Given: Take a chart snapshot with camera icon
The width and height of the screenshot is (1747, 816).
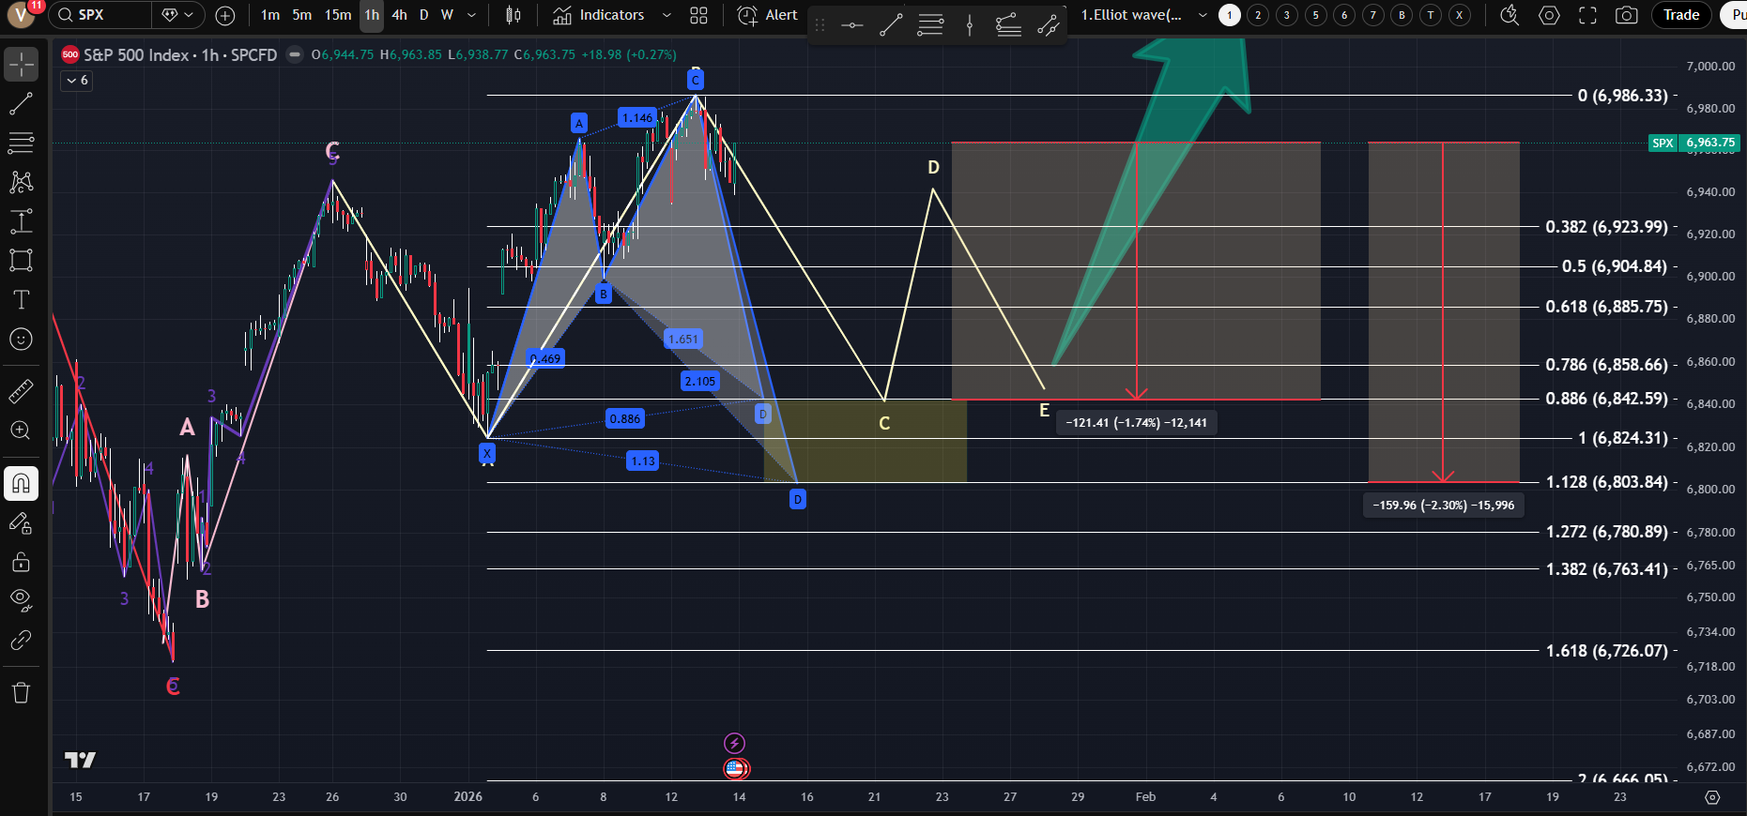Looking at the screenshot, I should 1626,15.
